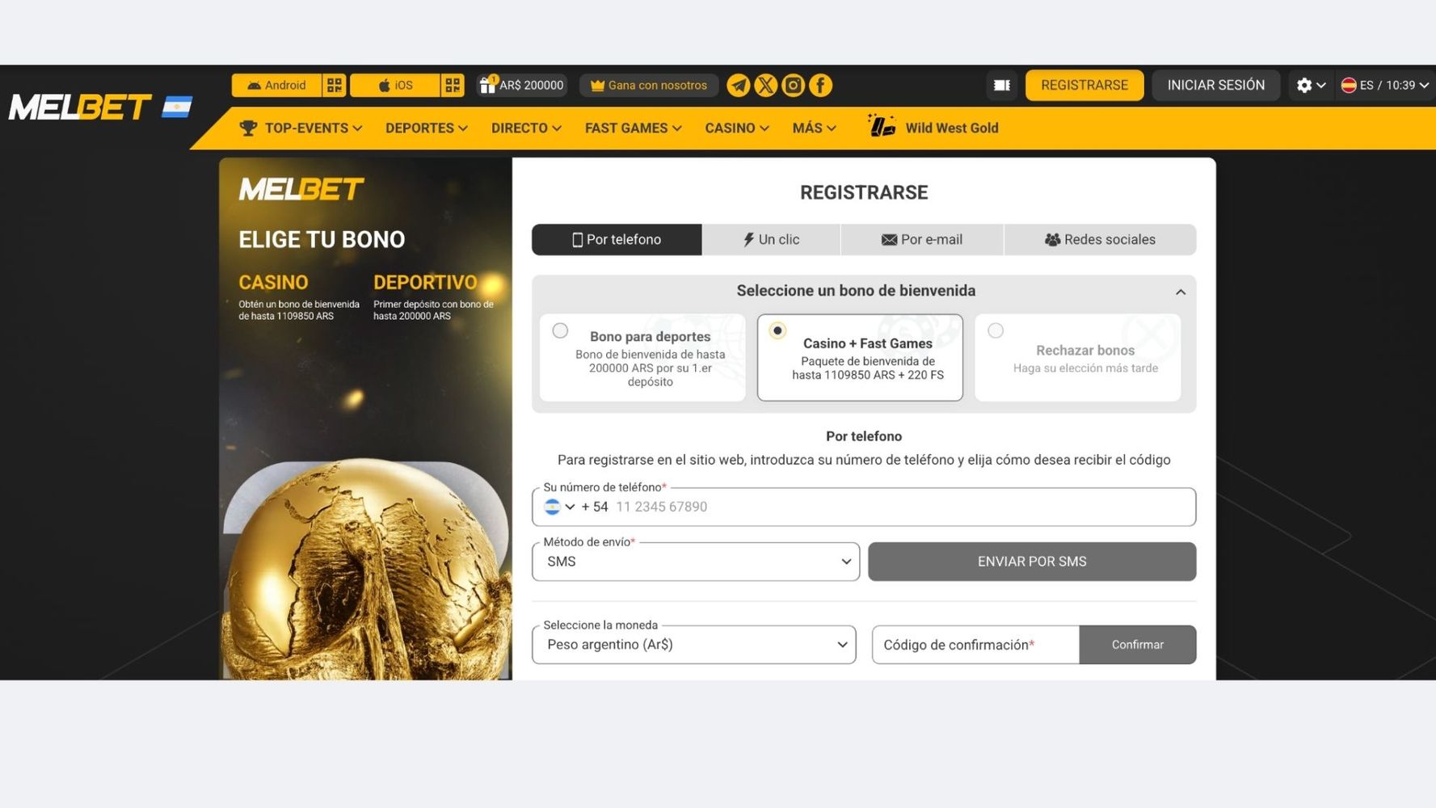This screenshot has width=1436, height=808.
Task: Select the Por telefono registration tab
Action: click(617, 239)
